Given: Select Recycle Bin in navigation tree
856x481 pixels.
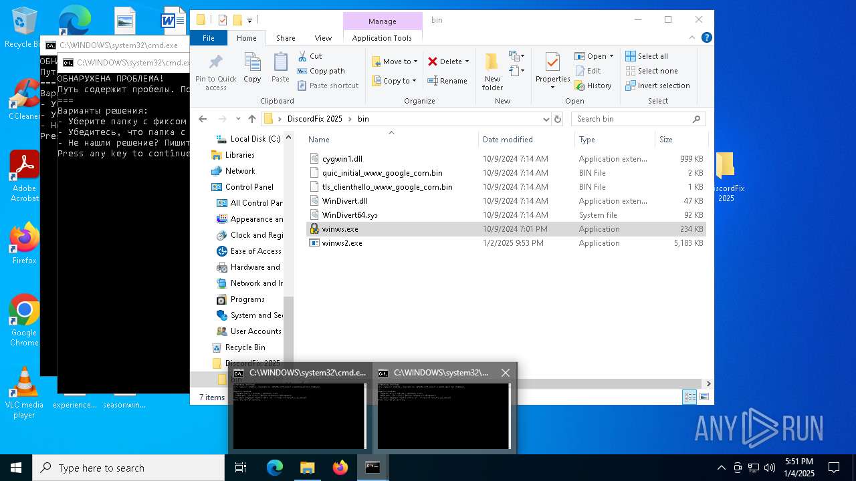Looking at the screenshot, I should click(x=245, y=347).
